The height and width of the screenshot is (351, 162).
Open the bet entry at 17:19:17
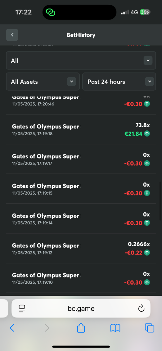coord(81,159)
